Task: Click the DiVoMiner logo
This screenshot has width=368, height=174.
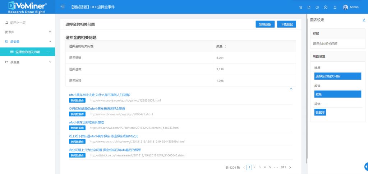Action: click(27, 7)
